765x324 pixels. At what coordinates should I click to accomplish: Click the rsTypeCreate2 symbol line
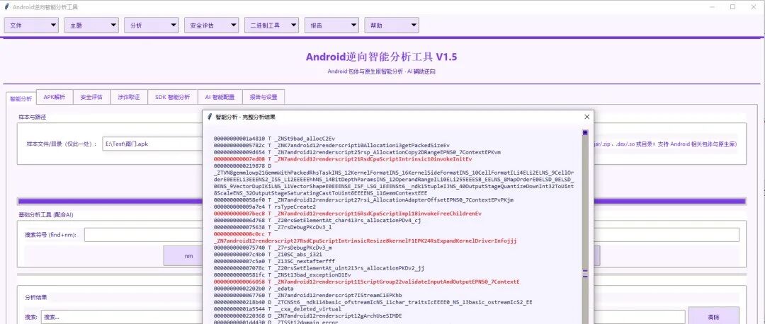265,207
